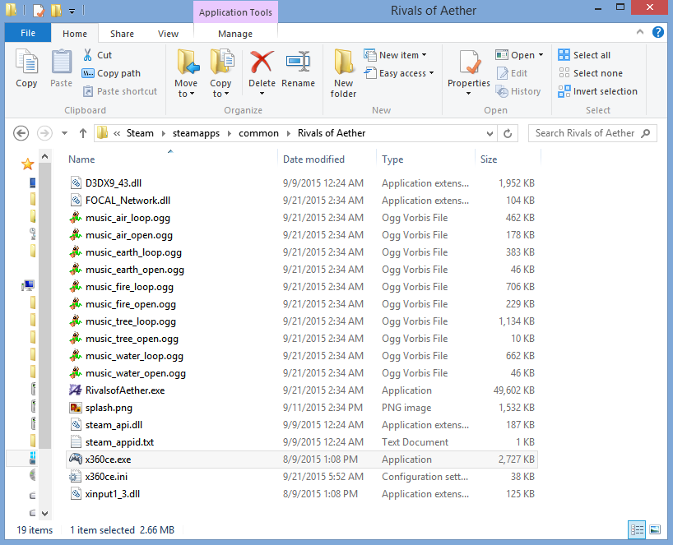Screen dimensions: 673x545
Task: Go up one folder level arrow
Action: point(83,133)
